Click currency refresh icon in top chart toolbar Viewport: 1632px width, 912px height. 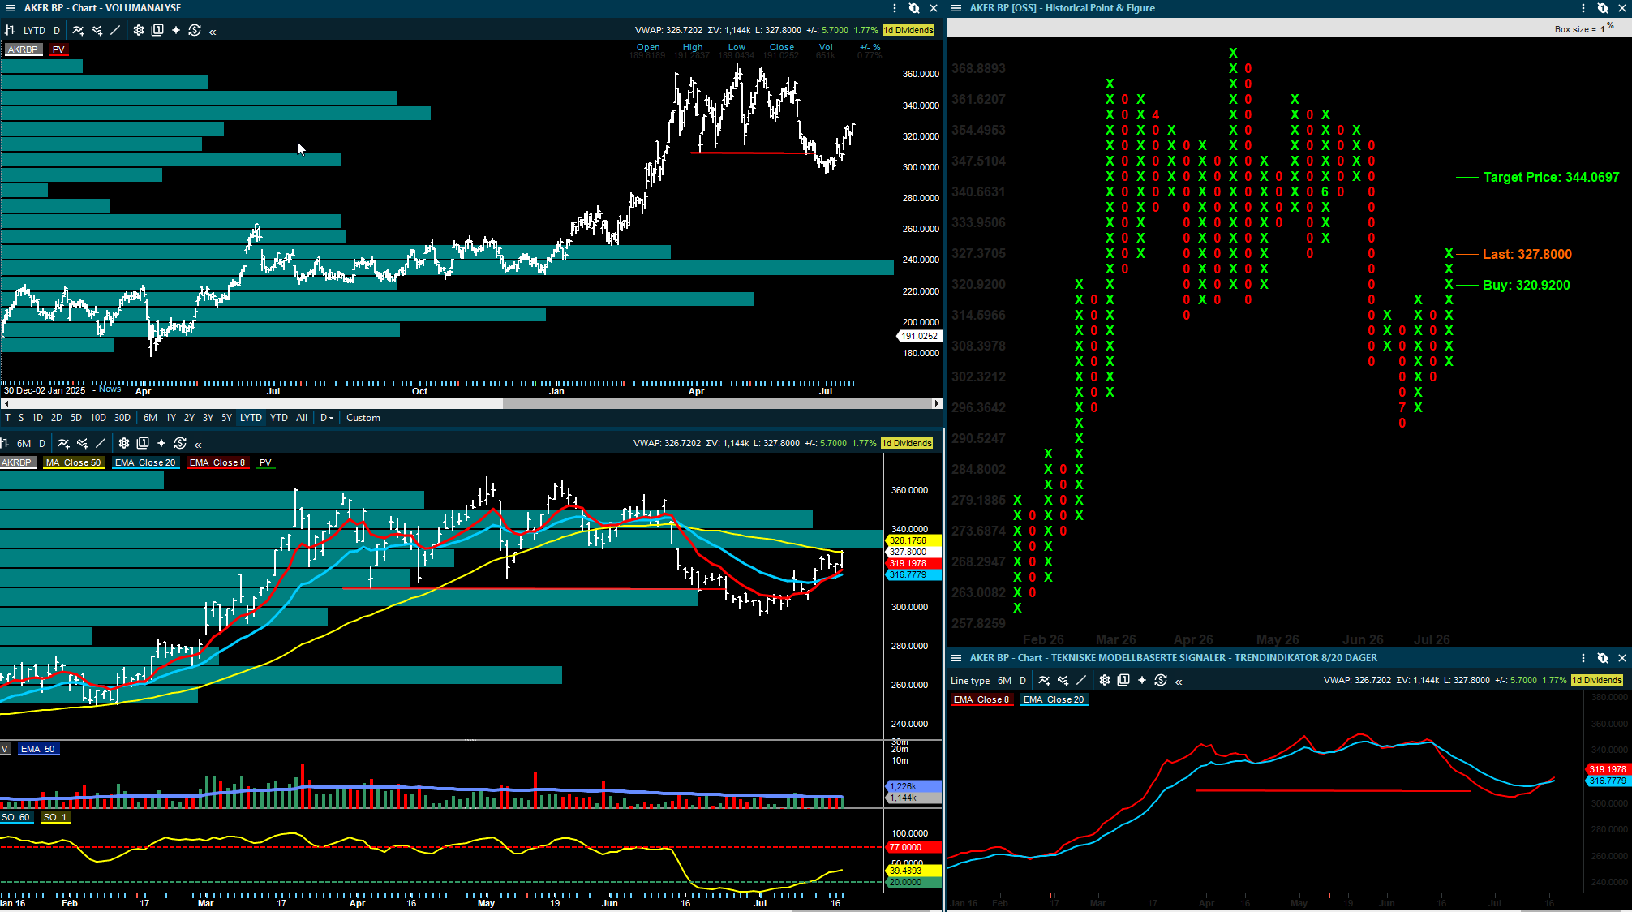[x=195, y=30]
